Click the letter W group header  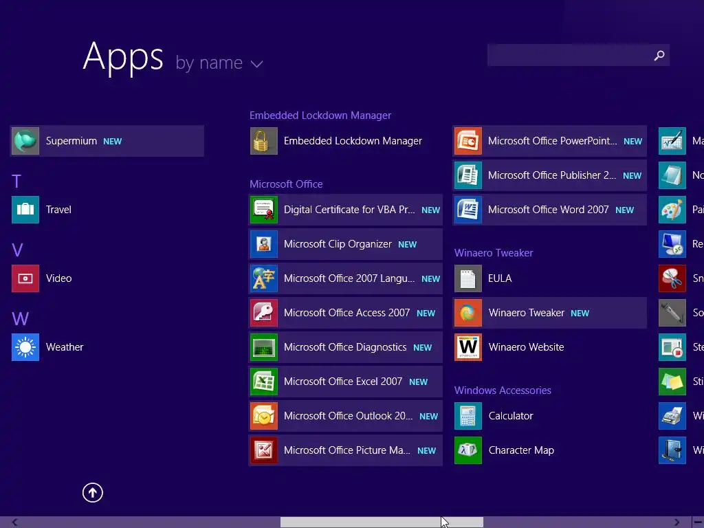pos(20,319)
